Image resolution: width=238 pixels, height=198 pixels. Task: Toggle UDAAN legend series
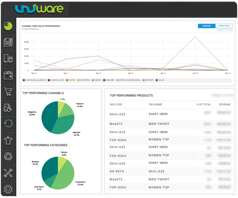[x=160, y=80]
